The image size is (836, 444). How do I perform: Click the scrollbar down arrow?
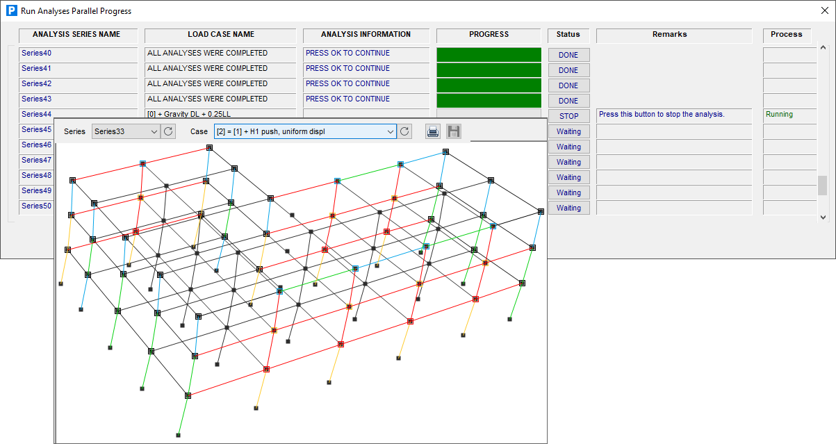[x=823, y=217]
